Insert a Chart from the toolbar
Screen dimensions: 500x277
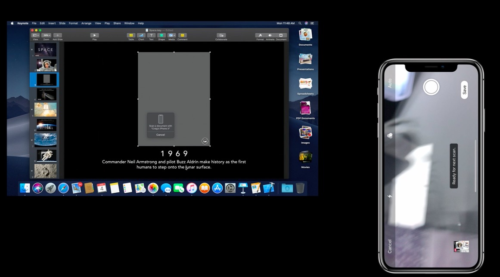(x=141, y=35)
